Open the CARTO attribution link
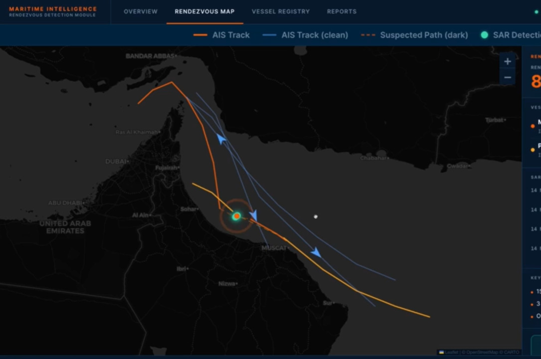The height and width of the screenshot is (359, 541). tap(513, 352)
